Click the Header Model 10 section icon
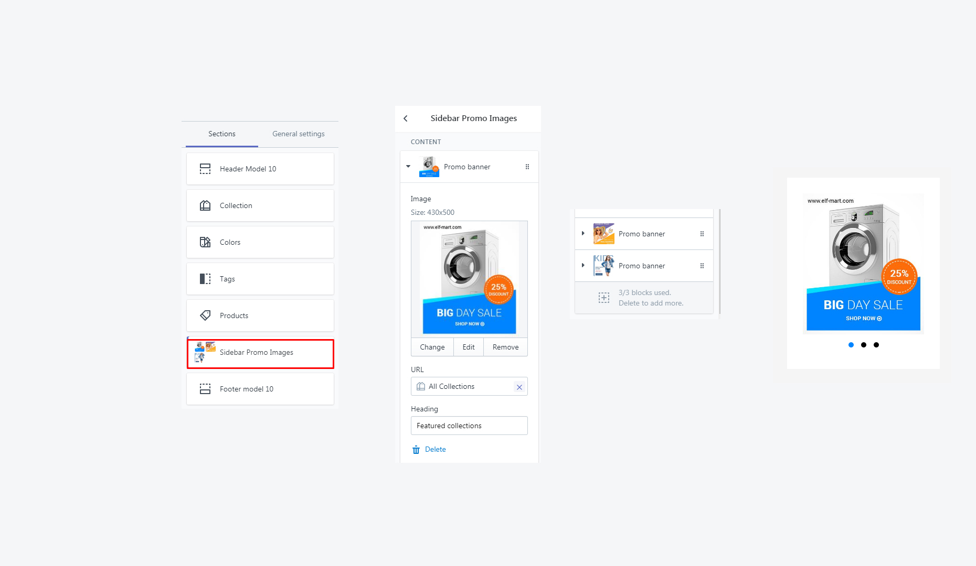The image size is (976, 566). pos(205,169)
